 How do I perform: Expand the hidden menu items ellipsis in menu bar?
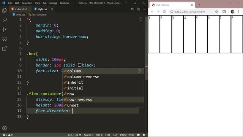pyautogui.click(x=74, y=3)
